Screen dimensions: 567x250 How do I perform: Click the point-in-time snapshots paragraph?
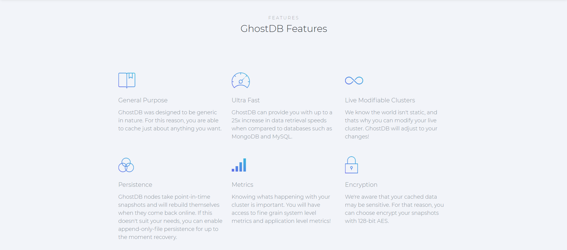[x=170, y=217]
